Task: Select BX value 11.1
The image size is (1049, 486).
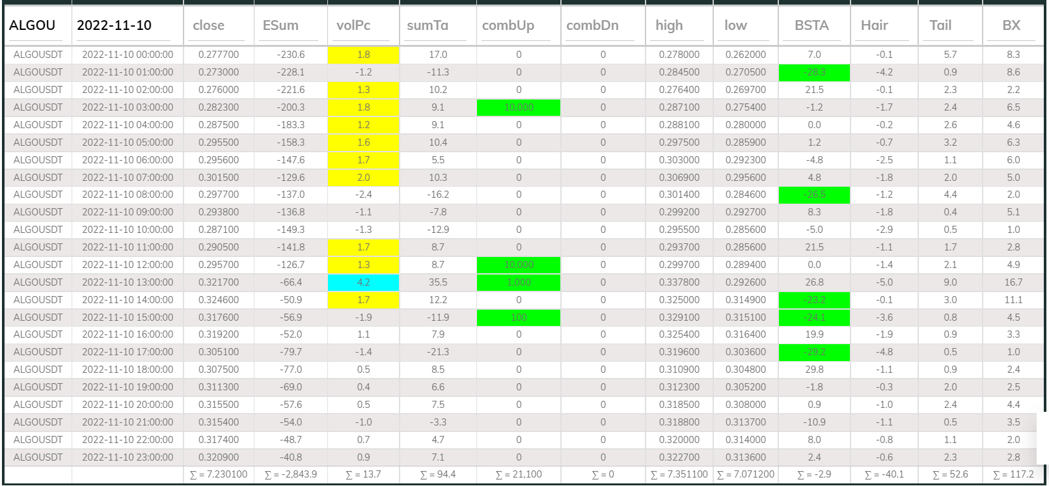Action: [1013, 300]
